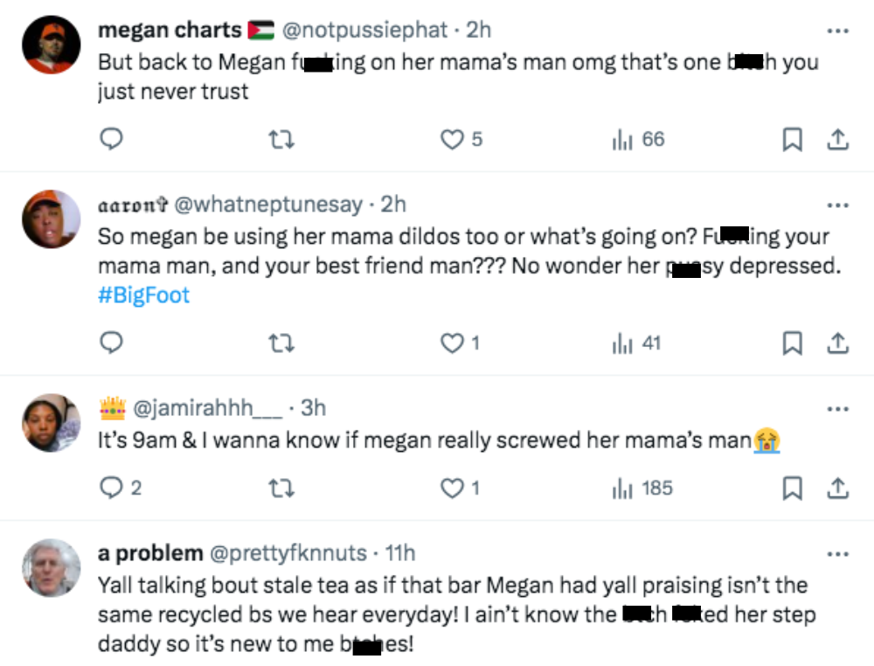Click the #BigFoot hashtag link

tap(143, 295)
